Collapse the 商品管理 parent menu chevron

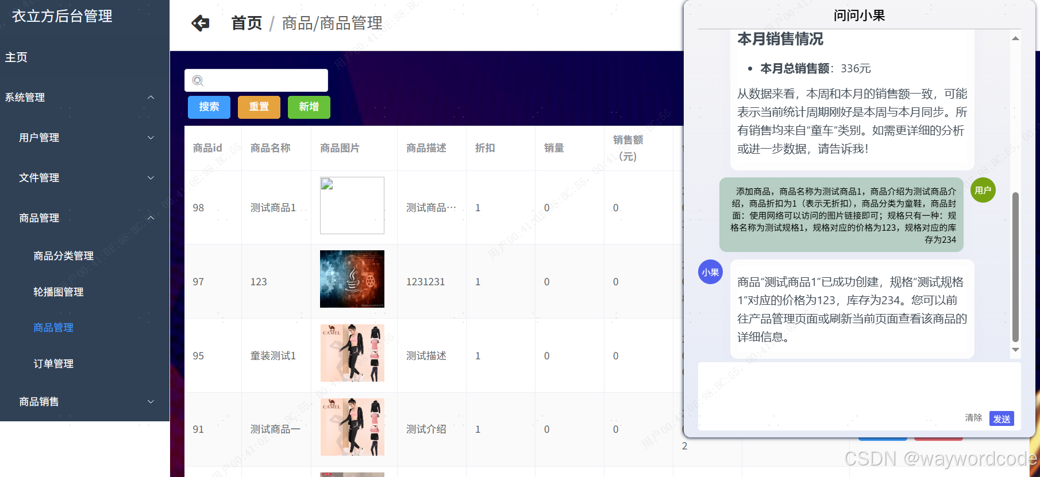[151, 218]
